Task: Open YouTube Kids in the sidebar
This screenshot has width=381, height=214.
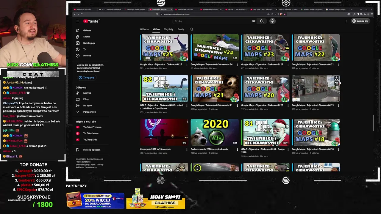Action: (x=90, y=140)
